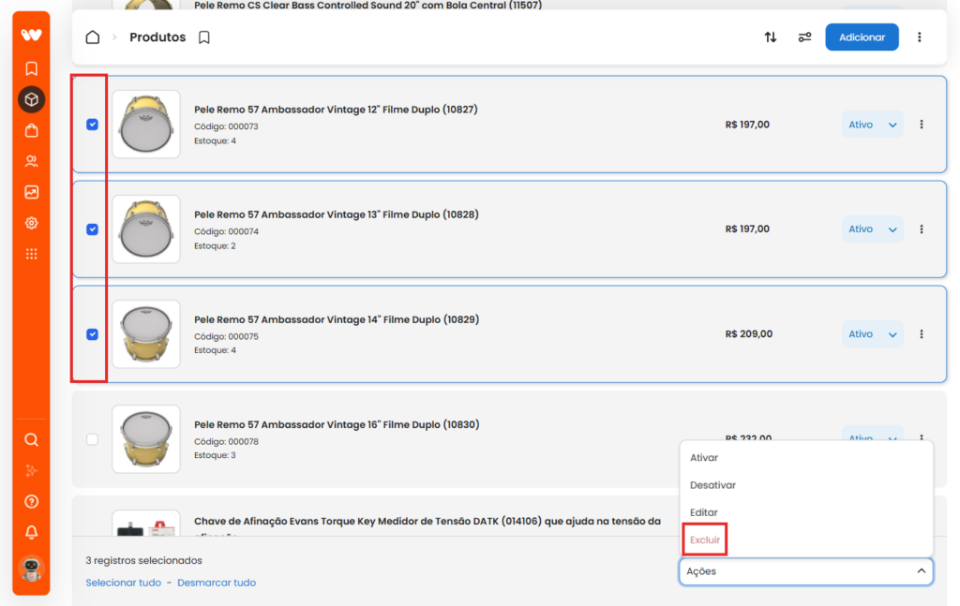Click the text Código: 000074
The height and width of the screenshot is (606, 960).
click(x=226, y=231)
